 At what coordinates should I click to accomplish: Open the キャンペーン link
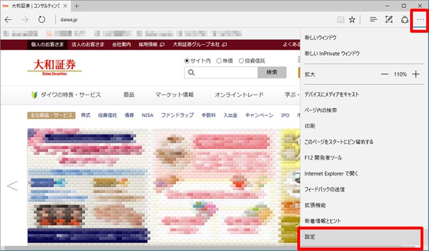(x=259, y=115)
